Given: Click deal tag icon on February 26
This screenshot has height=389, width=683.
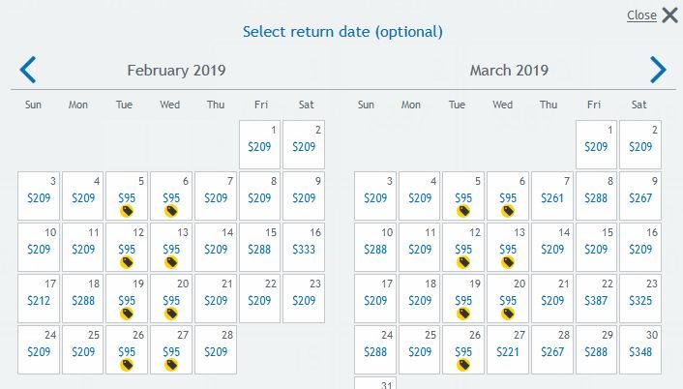Looking at the screenshot, I should point(127,365).
